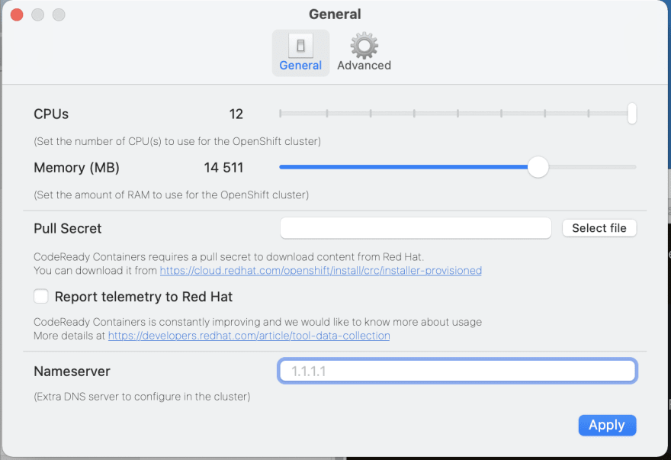The image size is (671, 460).
Task: Click the CPUs slider handle
Action: point(632,114)
